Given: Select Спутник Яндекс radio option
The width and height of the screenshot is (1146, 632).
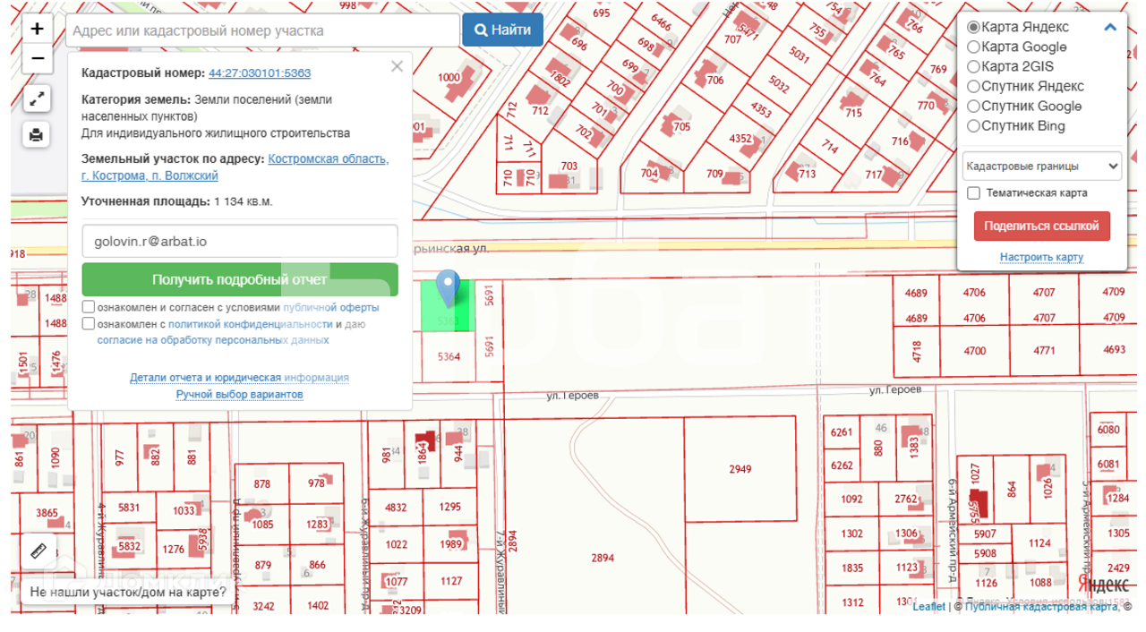Looking at the screenshot, I should 973,86.
